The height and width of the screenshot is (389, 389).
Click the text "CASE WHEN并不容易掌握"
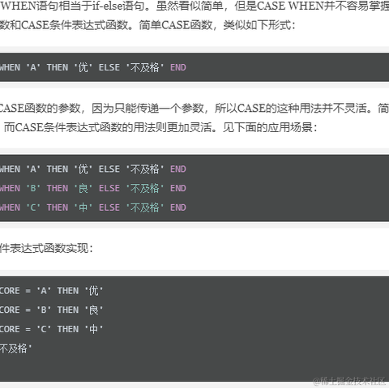323,6
